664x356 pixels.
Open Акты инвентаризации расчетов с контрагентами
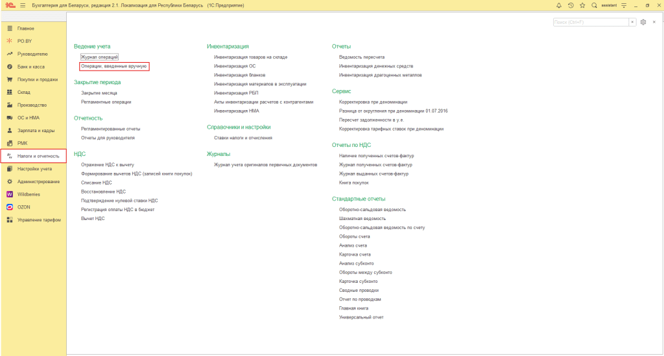coord(263,102)
